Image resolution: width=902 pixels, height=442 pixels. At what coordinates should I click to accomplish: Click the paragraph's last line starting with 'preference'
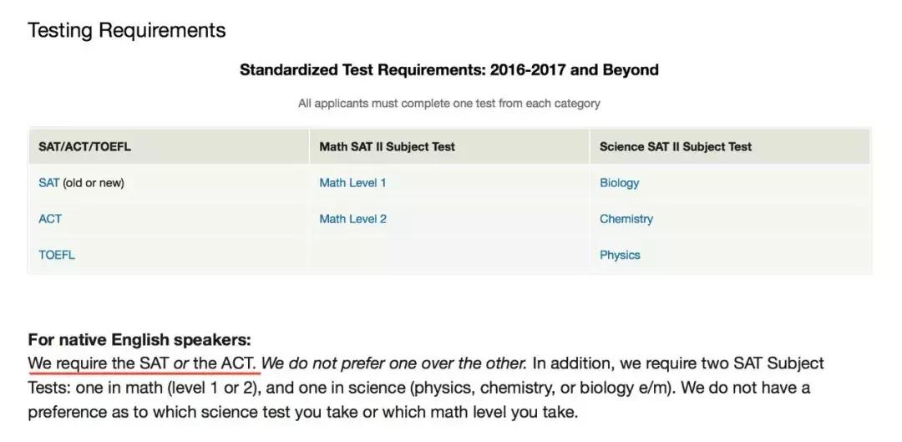[302, 412]
